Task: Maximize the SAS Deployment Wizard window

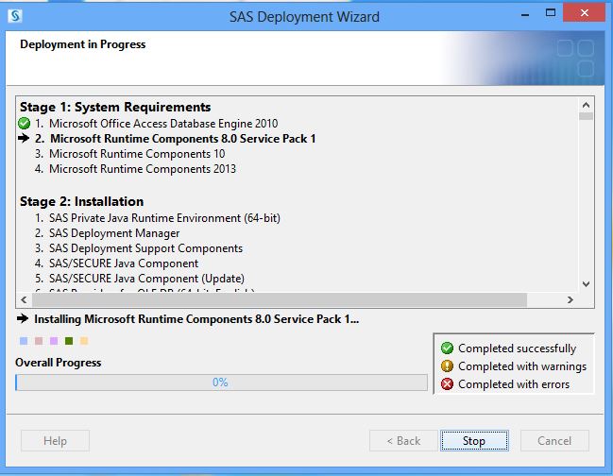Action: (551, 13)
